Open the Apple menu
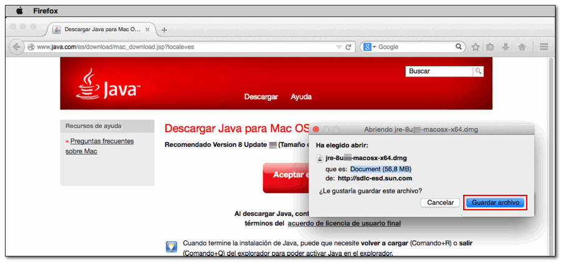Viewport: 561px width, 262px height. click(19, 11)
